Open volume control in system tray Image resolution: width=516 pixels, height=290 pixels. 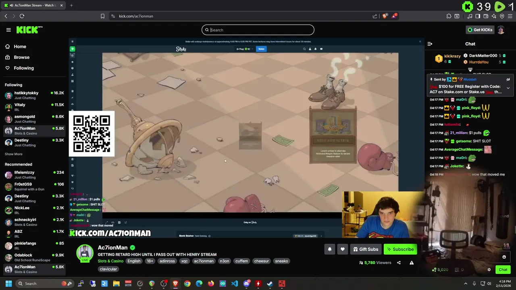click(489, 284)
